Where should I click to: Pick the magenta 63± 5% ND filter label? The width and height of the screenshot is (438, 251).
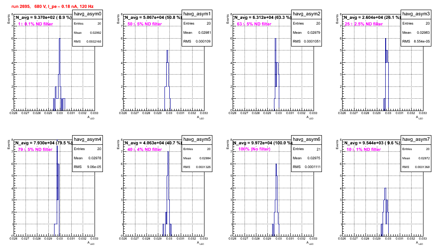tap(254, 24)
